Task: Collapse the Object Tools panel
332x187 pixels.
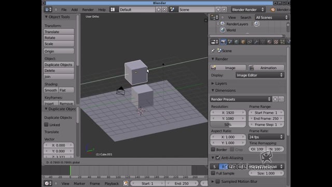Action: click(x=46, y=17)
